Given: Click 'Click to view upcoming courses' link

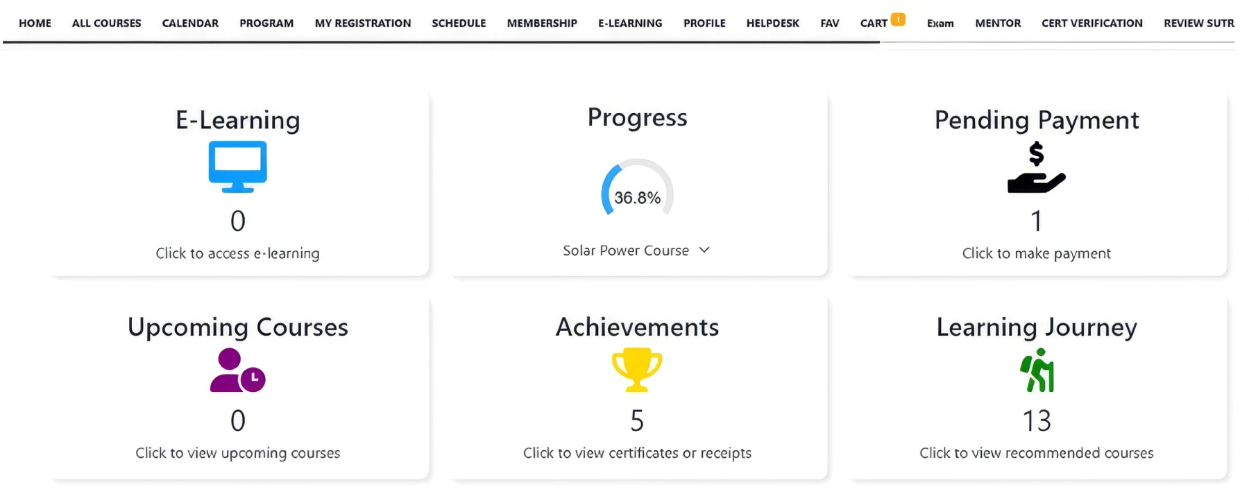Looking at the screenshot, I should [237, 453].
